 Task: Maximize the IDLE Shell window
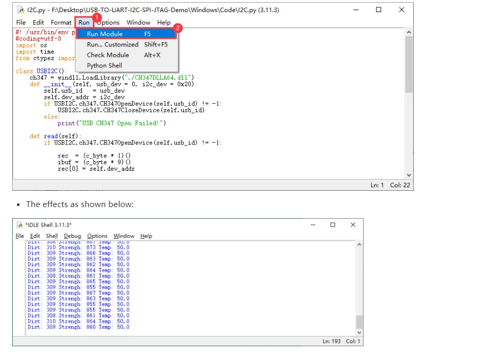332,224
